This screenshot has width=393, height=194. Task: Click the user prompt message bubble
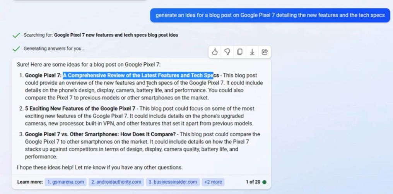point(270,15)
